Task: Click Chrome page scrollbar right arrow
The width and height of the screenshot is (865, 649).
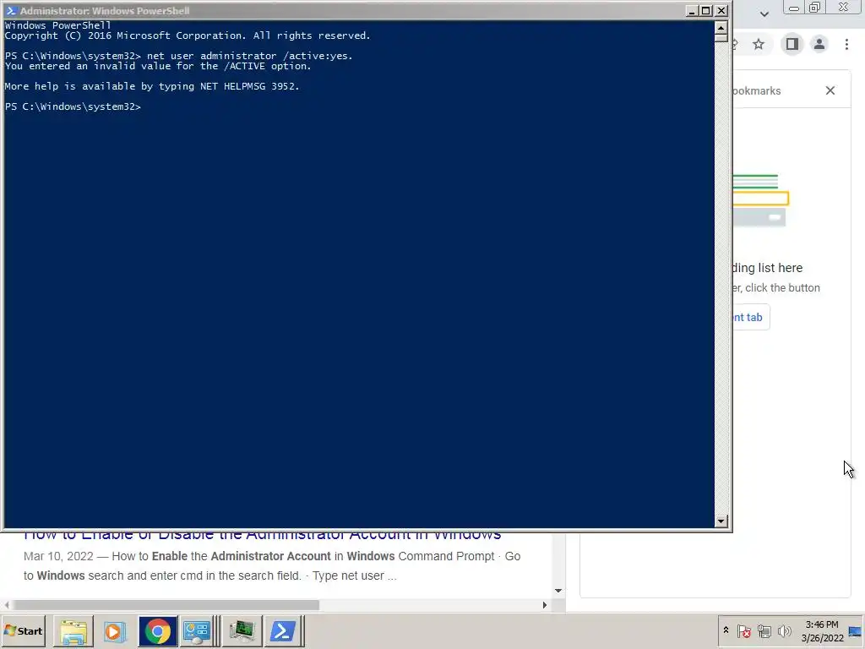Action: click(x=545, y=605)
